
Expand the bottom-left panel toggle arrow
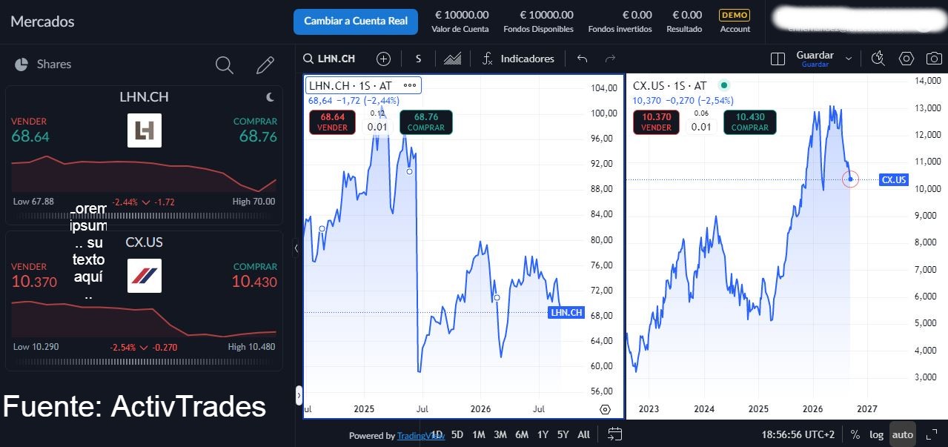click(x=299, y=395)
